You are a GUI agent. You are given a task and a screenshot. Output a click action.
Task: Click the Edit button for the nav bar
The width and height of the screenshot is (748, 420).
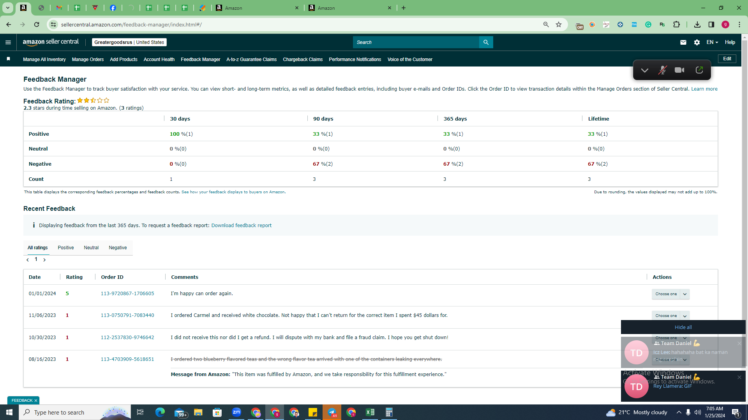point(727,59)
